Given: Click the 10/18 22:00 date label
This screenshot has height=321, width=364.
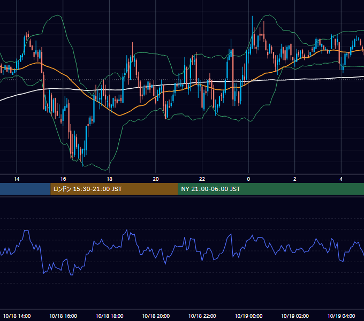Looking at the screenshot, I should pos(202,316).
